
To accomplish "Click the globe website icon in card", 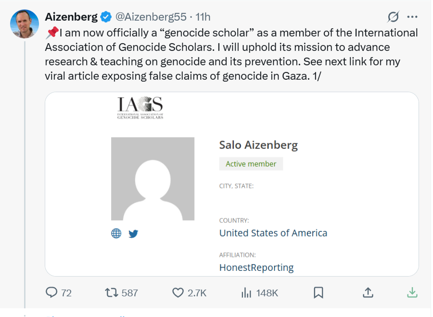I will (x=116, y=233).
